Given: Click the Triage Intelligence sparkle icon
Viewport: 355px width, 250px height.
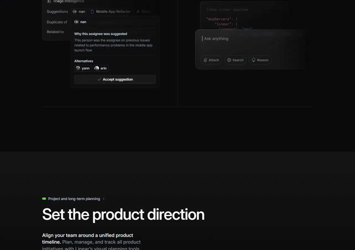Looking at the screenshot, I should [x=49, y=1].
